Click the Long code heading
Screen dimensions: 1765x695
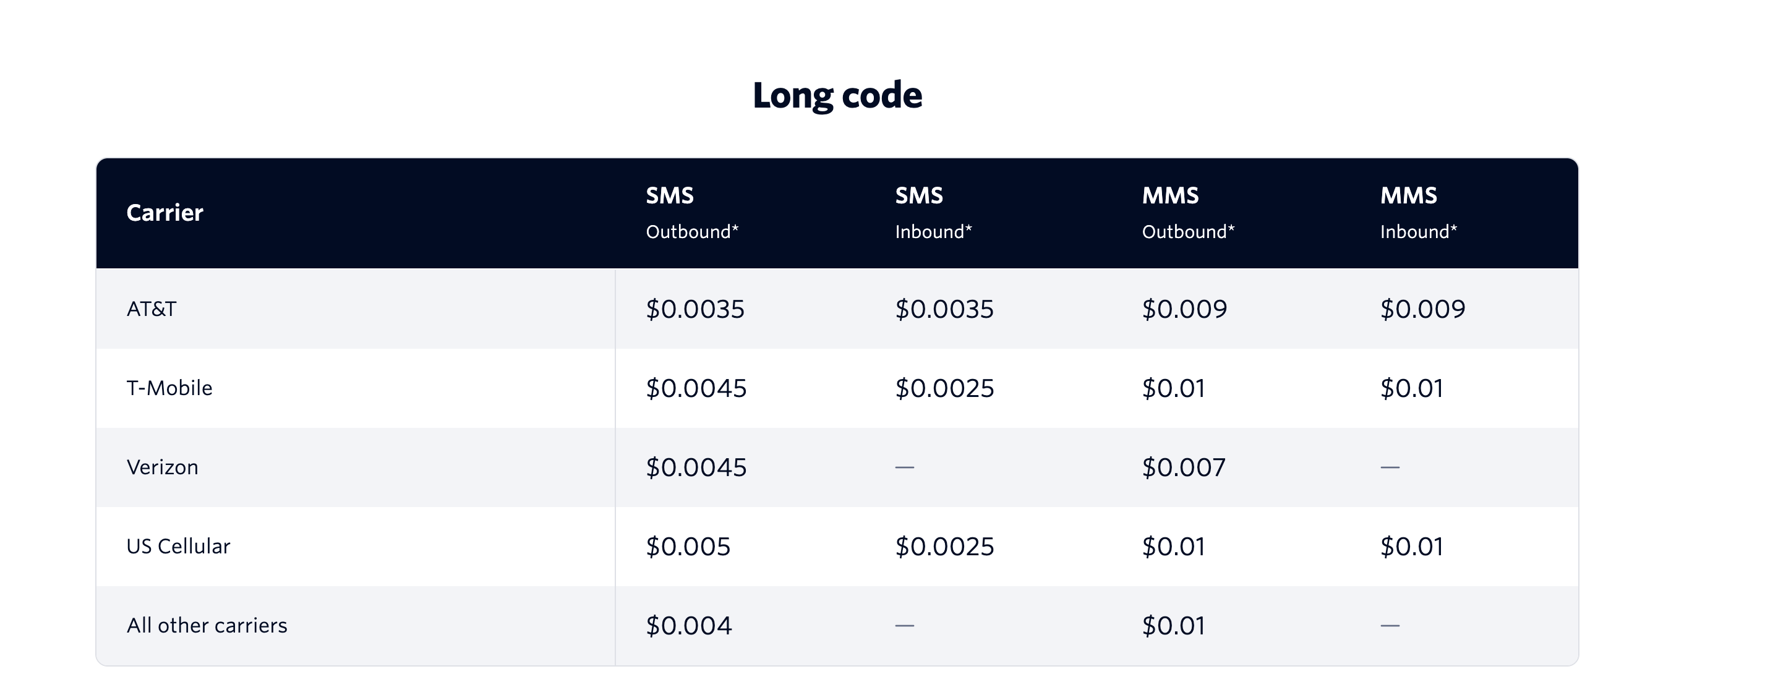837,96
